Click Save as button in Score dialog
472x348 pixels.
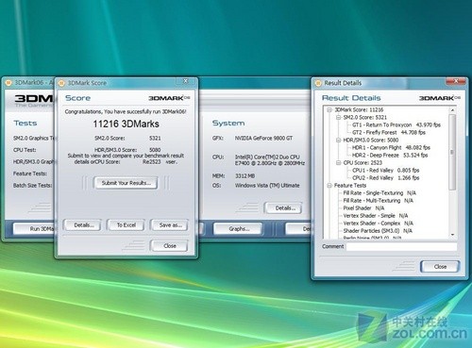click(x=169, y=225)
